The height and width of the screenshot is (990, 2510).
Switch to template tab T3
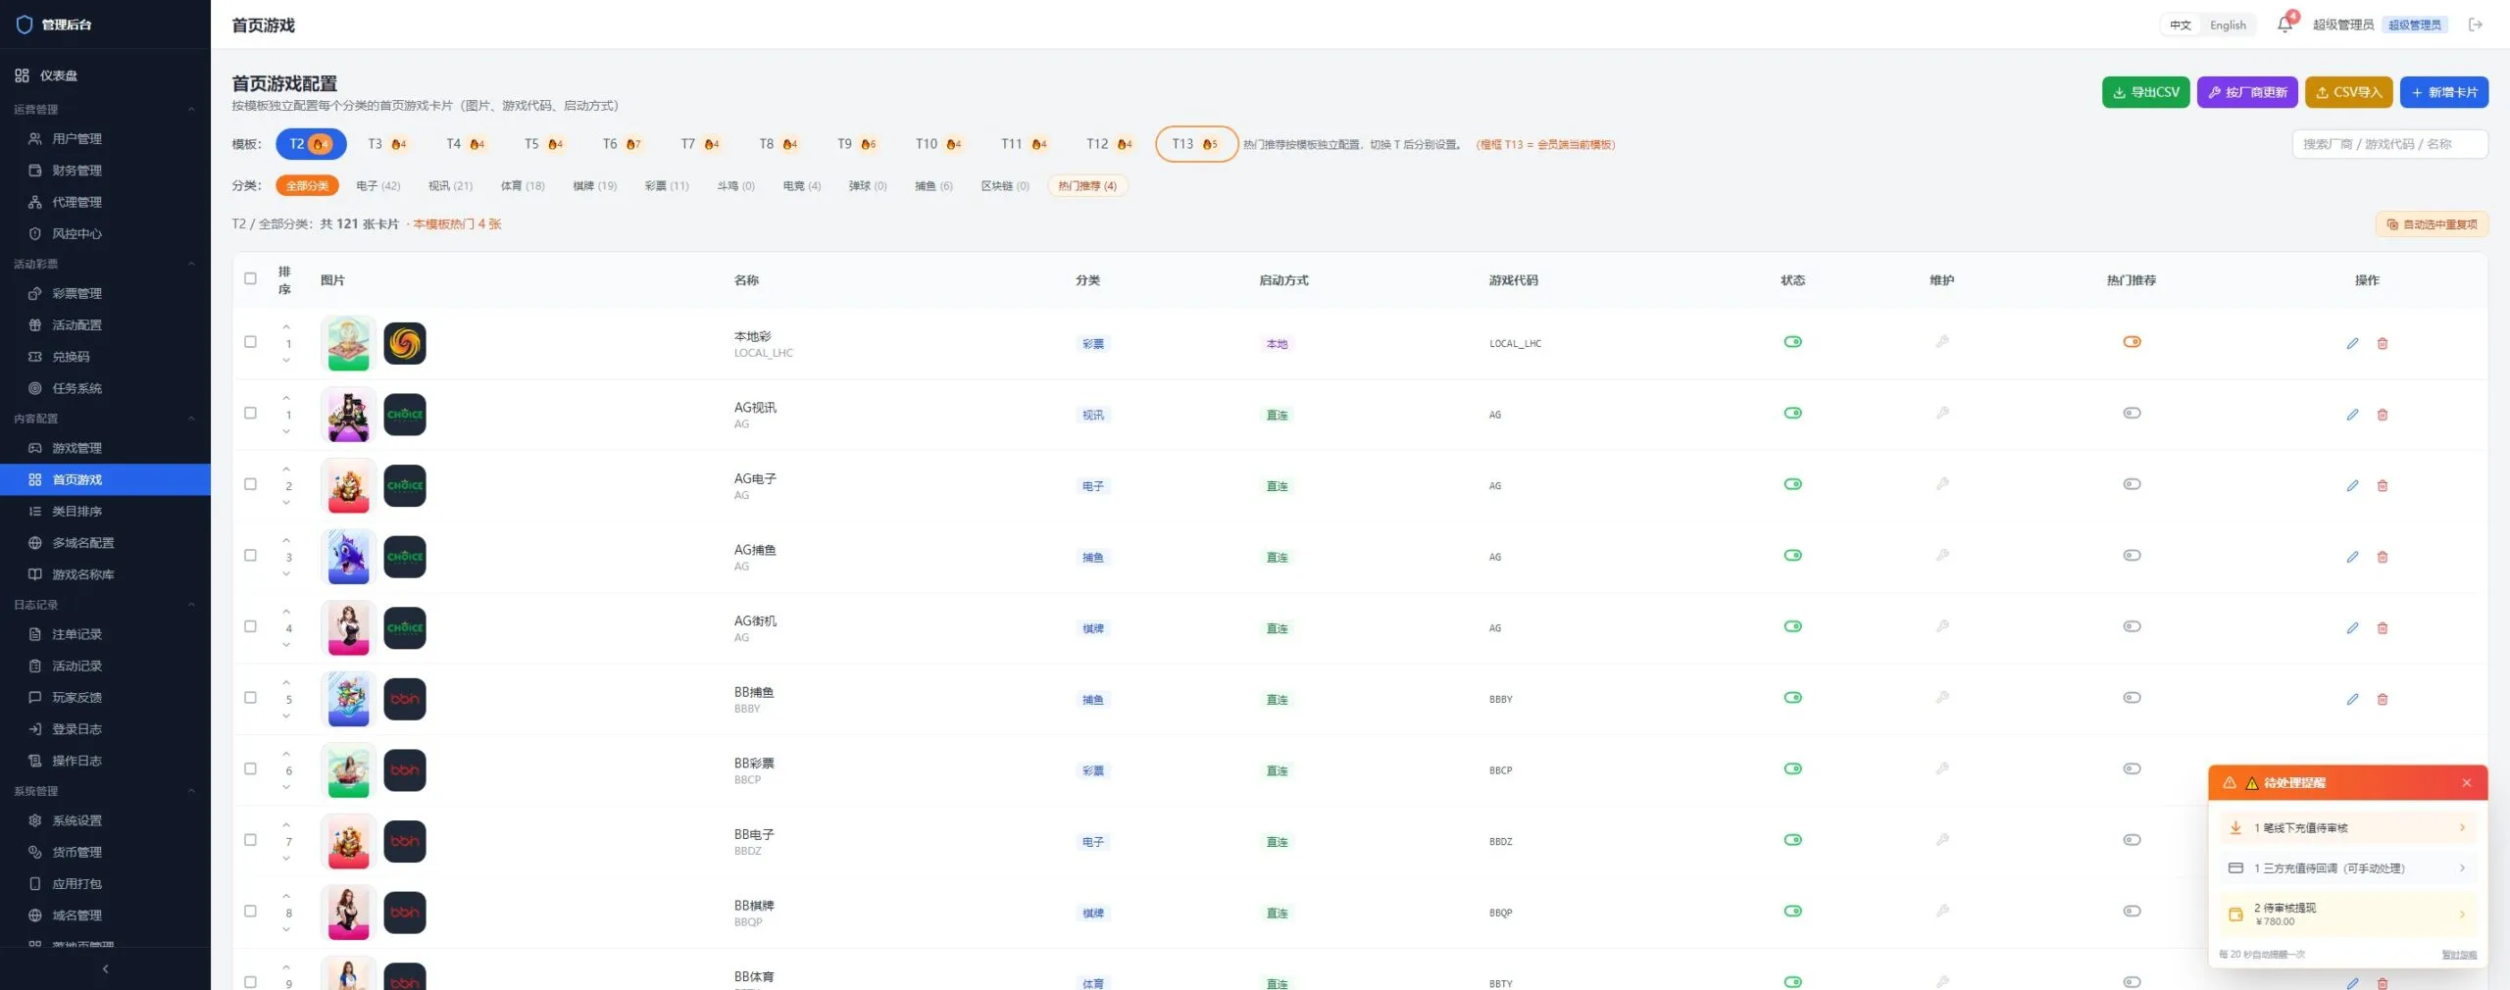tap(387, 144)
